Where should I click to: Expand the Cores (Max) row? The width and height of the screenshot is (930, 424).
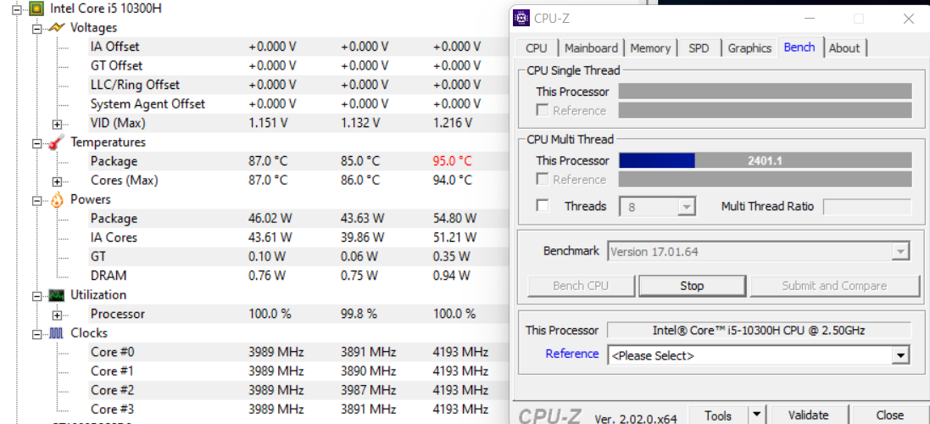(x=57, y=181)
